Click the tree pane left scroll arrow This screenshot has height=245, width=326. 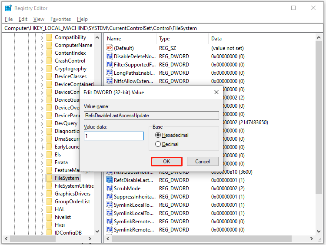pos(6,239)
